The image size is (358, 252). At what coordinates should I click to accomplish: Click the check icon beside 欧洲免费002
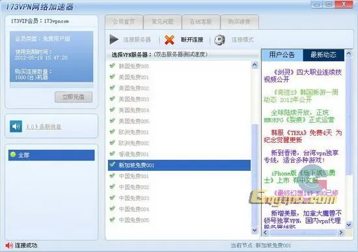[x=112, y=143]
